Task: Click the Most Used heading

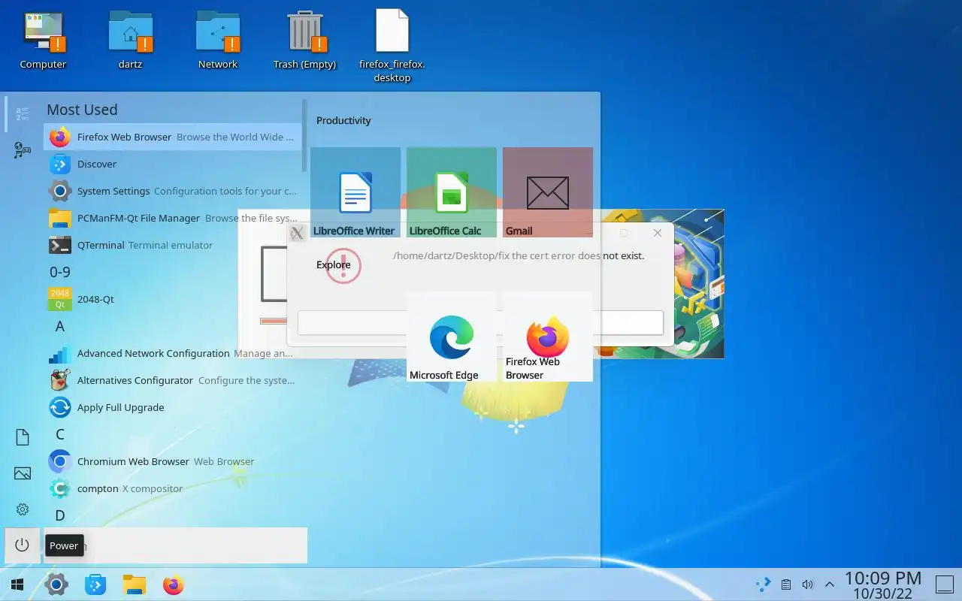Action: (82, 110)
